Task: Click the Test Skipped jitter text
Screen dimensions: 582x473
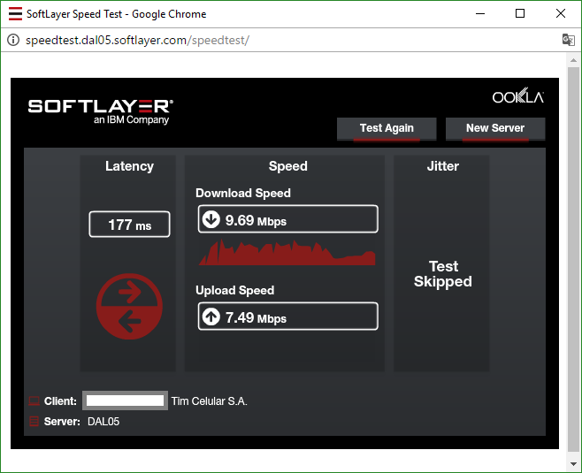Action: coord(443,274)
